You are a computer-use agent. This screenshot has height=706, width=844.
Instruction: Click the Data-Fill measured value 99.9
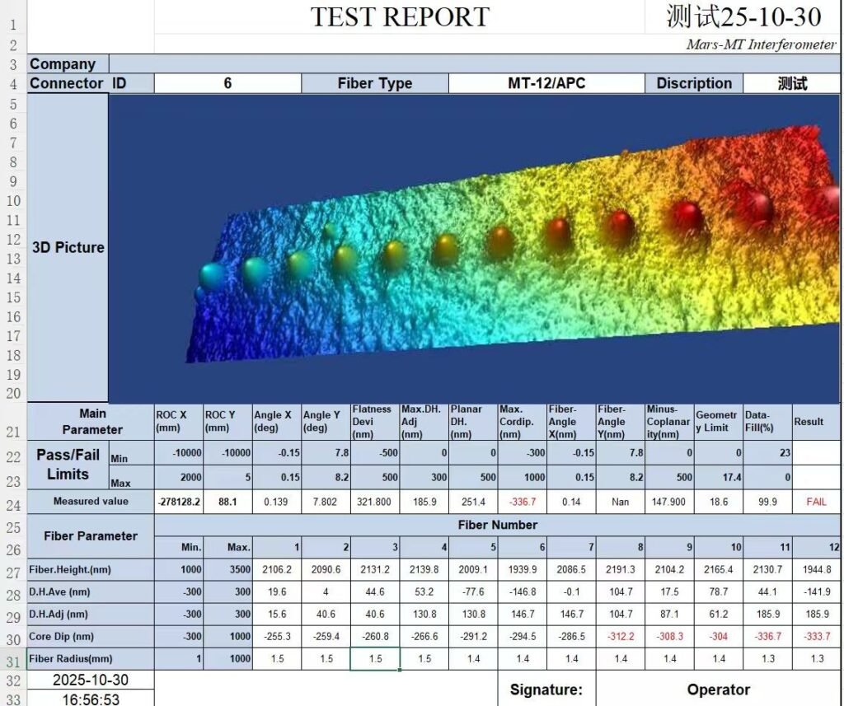[x=767, y=501]
